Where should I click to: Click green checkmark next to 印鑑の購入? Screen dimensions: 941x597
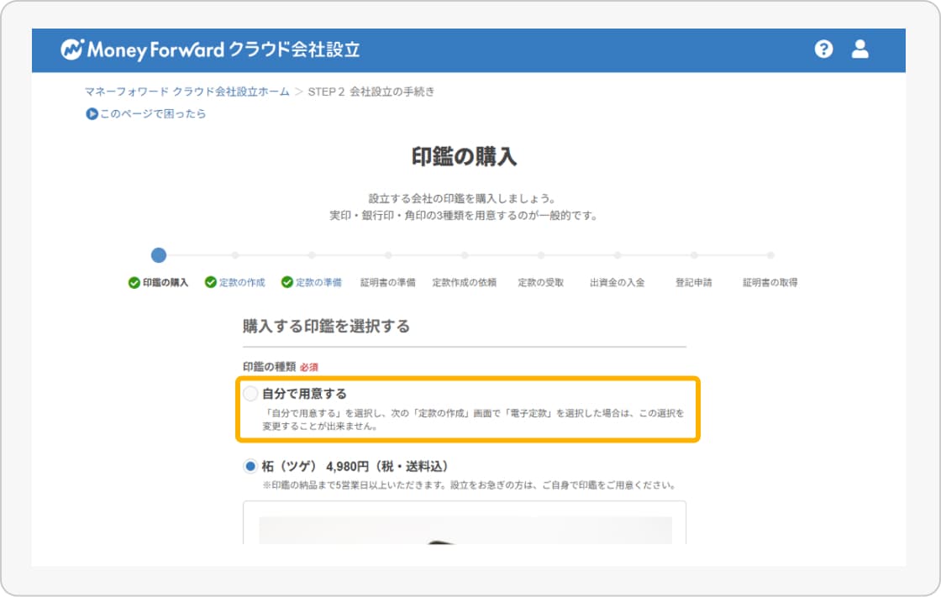click(x=134, y=283)
